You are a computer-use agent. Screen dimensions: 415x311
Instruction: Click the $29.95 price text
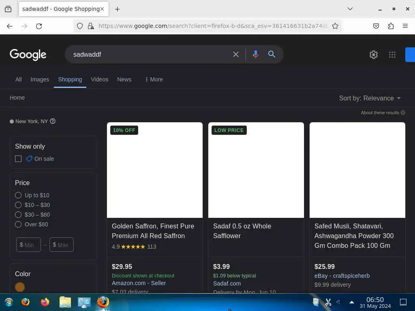click(x=122, y=266)
